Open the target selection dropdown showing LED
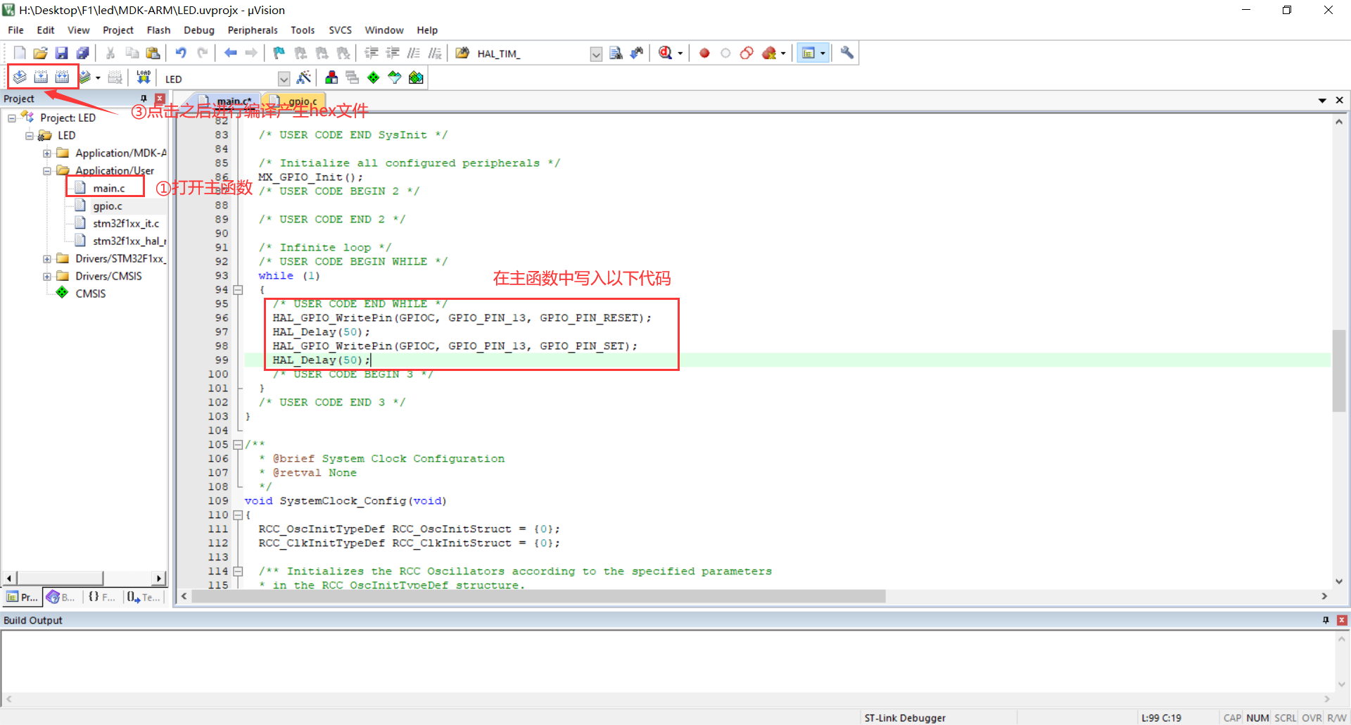Screen dimensions: 1351x725 pyautogui.click(x=284, y=78)
